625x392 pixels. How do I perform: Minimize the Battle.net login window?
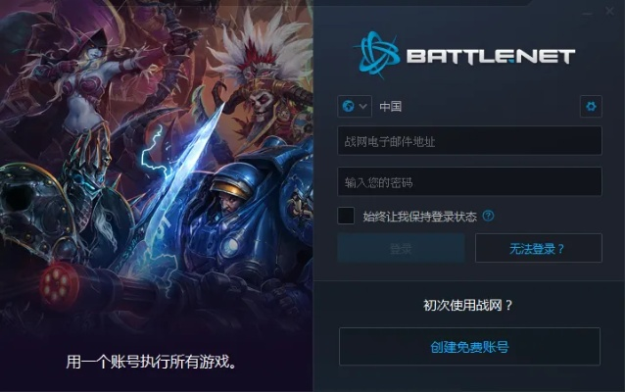point(587,13)
